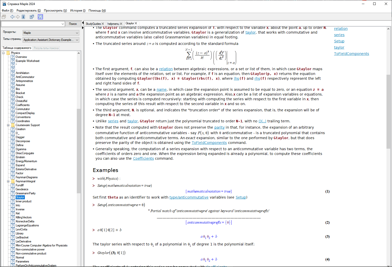Image resolution: width=392 pixels, height=267 pixels.
Task: Open the История menu
Action: coord(78,11)
